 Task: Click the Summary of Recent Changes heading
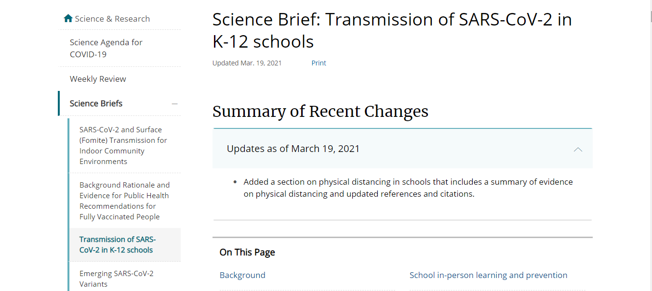pyautogui.click(x=320, y=112)
